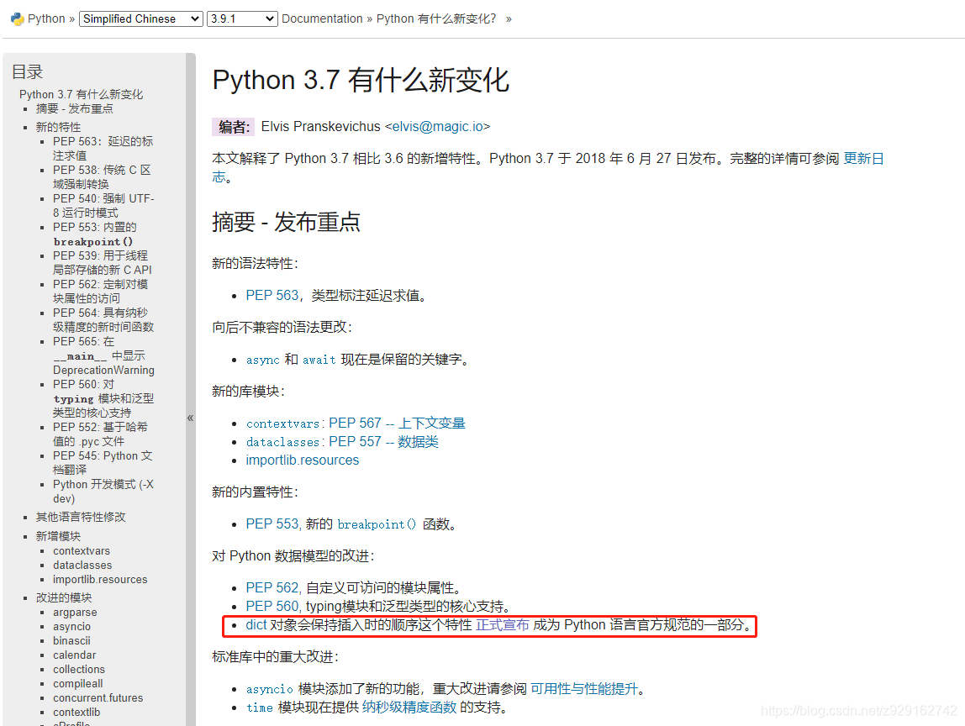Open PEP 553: 内置的 breakpoint() sidebar entry
Viewport: 965px width, 726px height.
pos(95,234)
